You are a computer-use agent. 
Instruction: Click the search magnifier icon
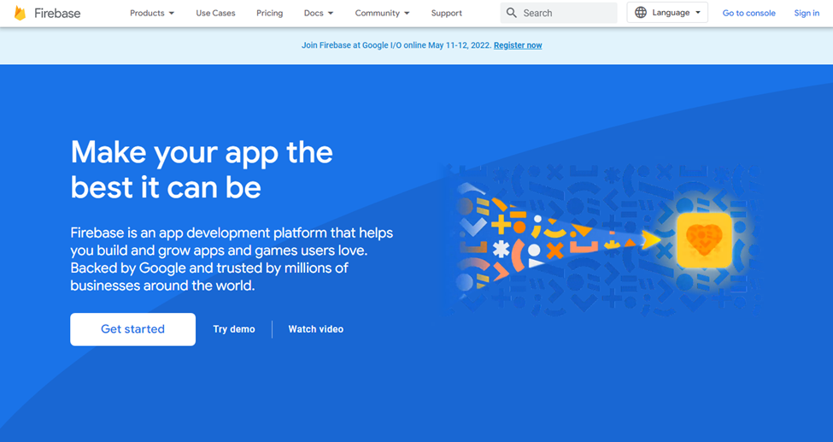[x=511, y=13]
